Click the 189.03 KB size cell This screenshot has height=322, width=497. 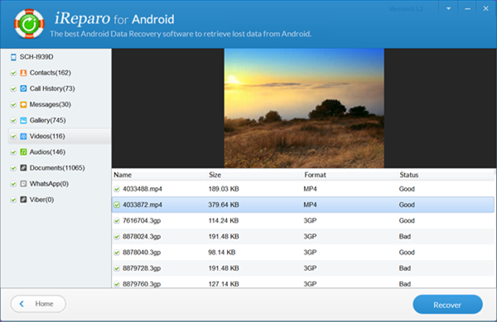tap(224, 189)
